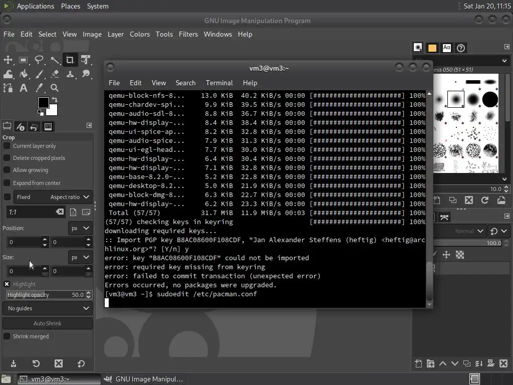Viewport: 513px width, 385px height.
Task: Open layer Mode Normal dropdown
Action: [460, 231]
